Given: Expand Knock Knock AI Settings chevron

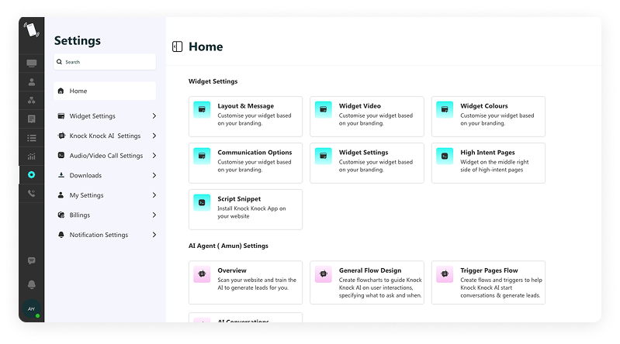Looking at the screenshot, I should [154, 136].
